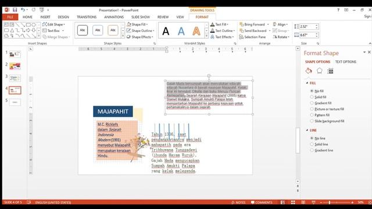Toggle NOTES pane in status bar
Viewport: 372px width, 209px height.
pos(238,203)
